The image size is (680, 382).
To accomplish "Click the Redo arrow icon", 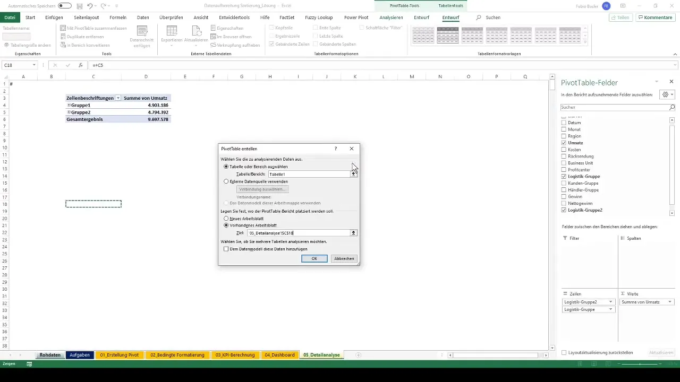I will pos(104,6).
